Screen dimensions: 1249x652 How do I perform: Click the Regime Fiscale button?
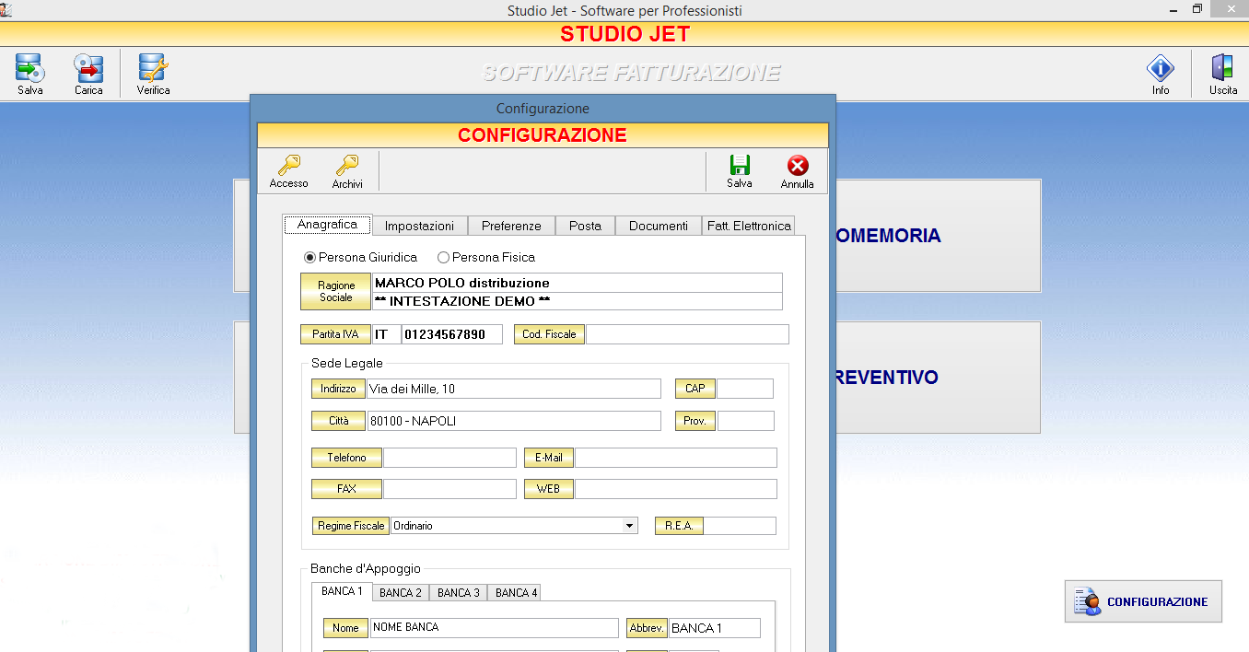[x=351, y=526]
